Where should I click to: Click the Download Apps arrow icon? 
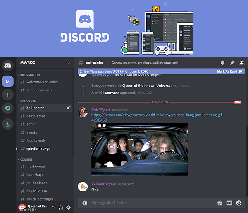(x=8, y=124)
